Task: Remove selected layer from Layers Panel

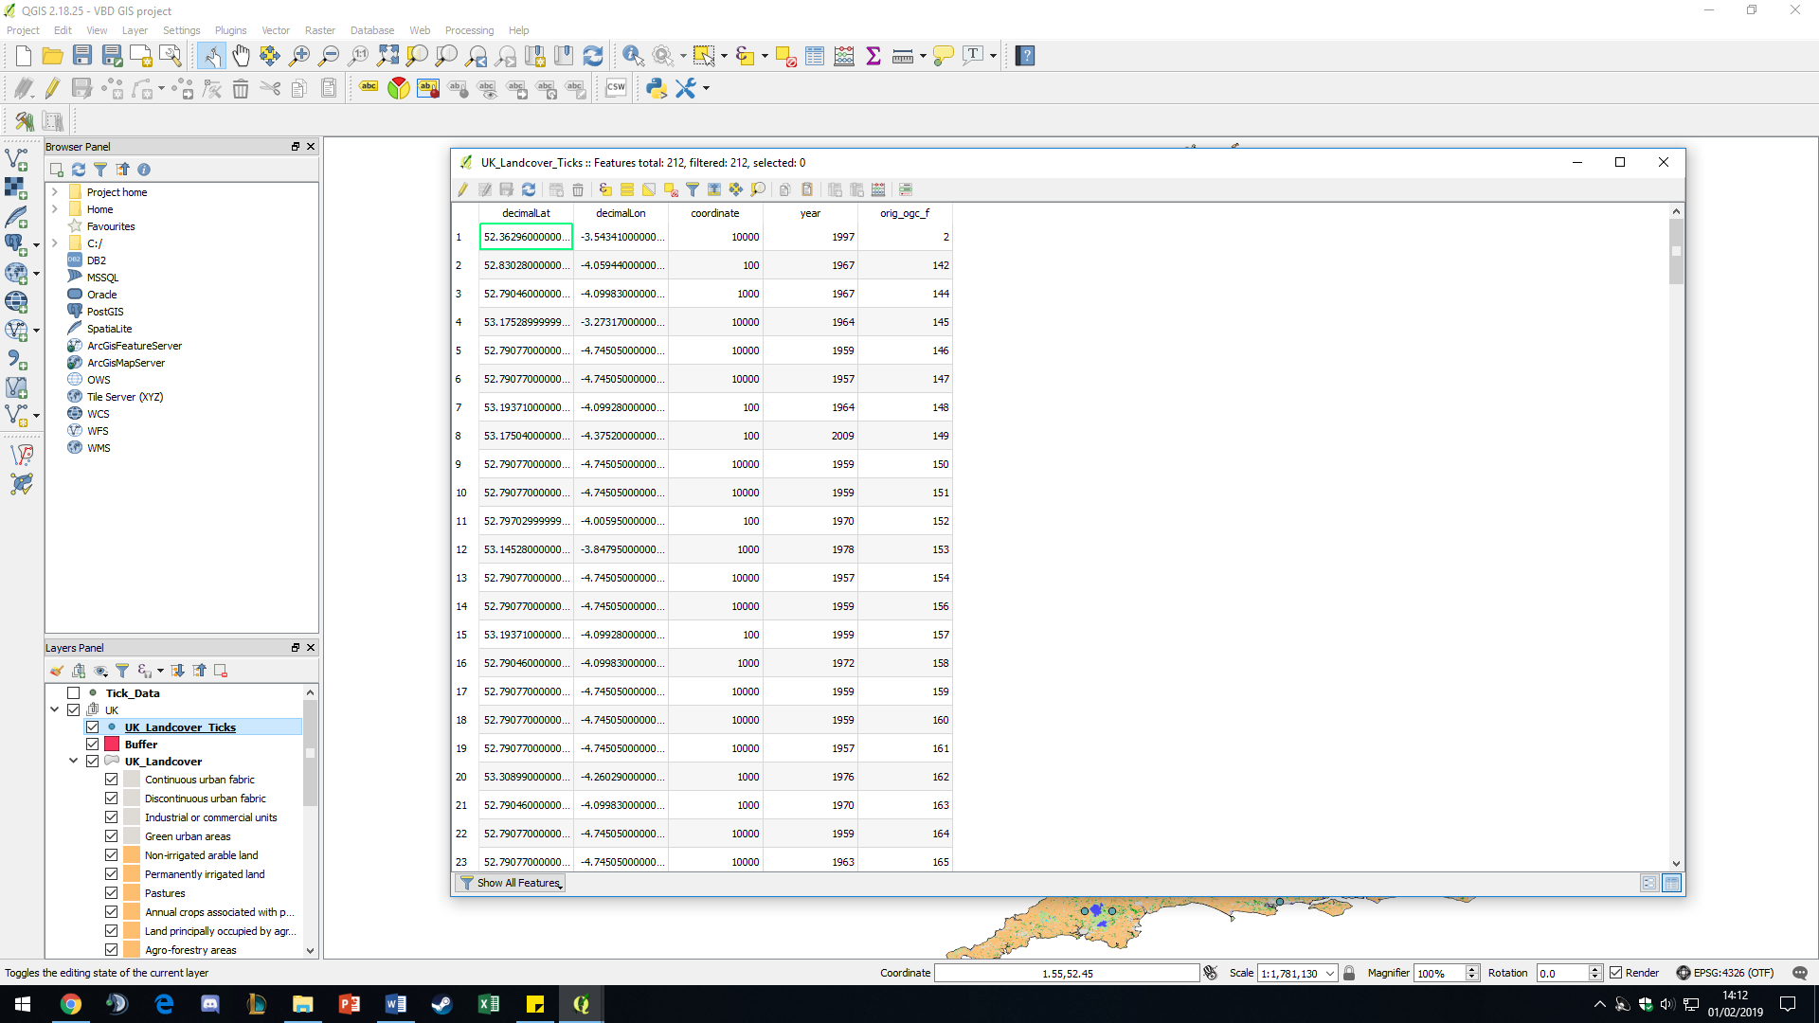Action: coord(221,671)
